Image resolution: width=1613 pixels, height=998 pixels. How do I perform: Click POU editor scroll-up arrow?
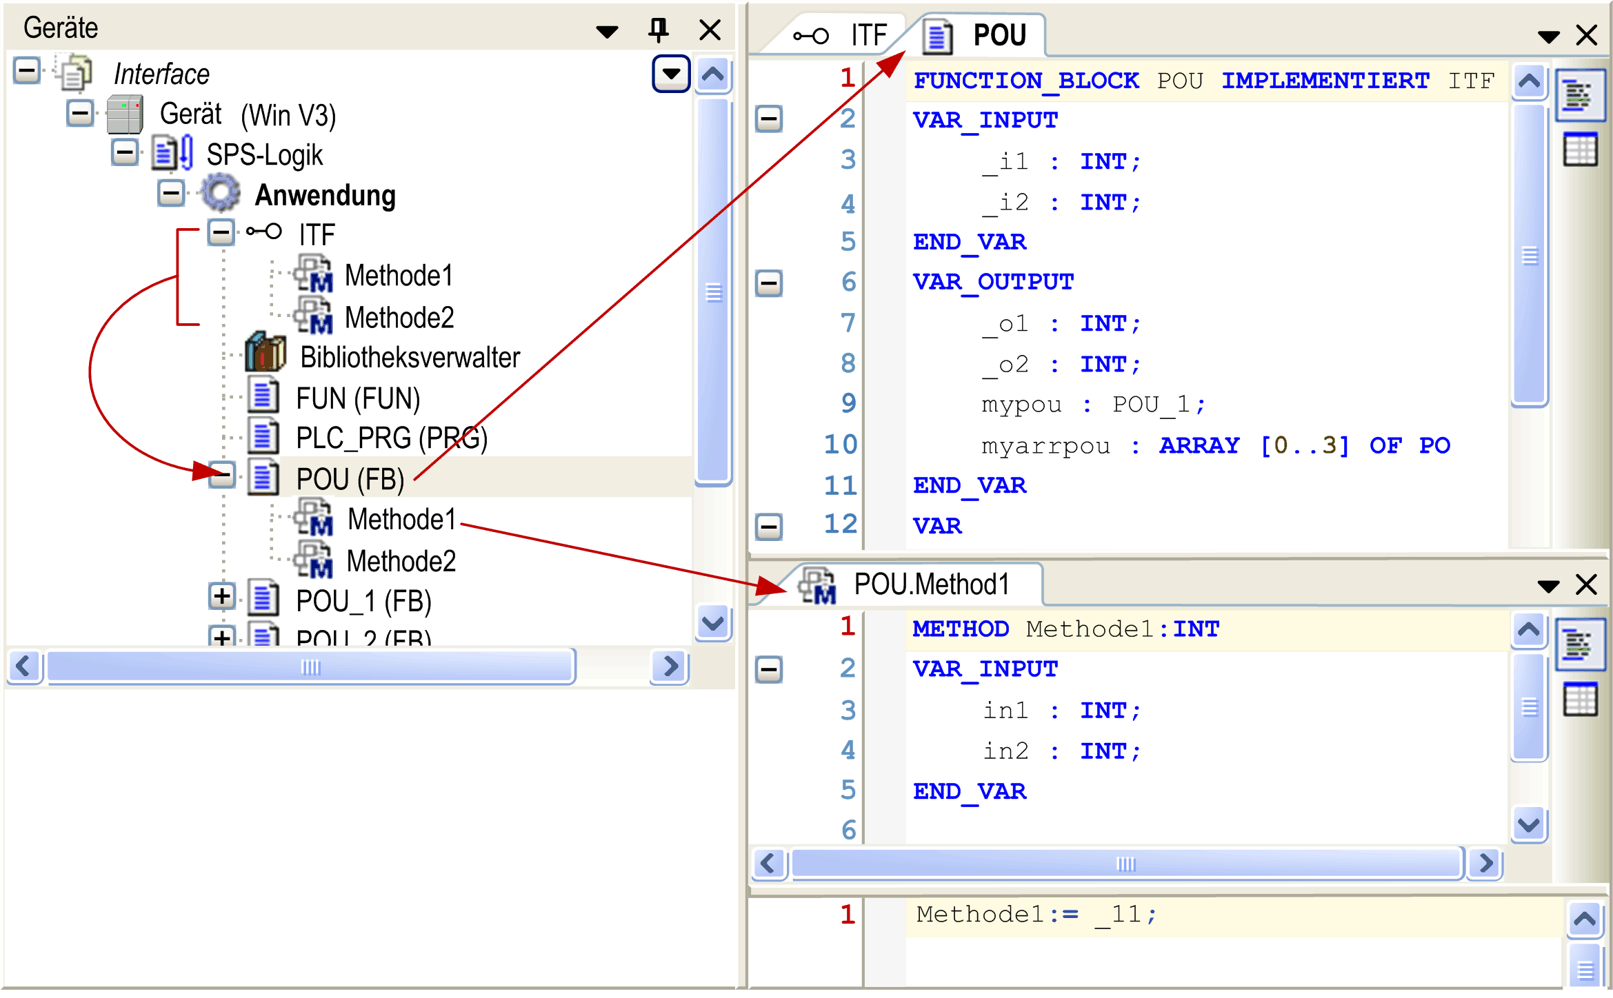(1530, 83)
